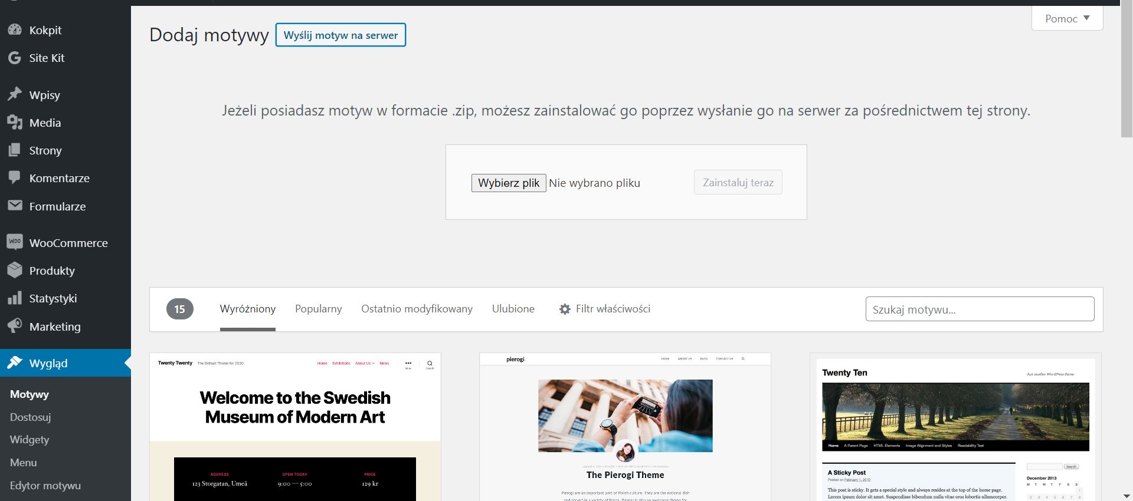Screen dimensions: 1133x501
Task: Click the Produkty box icon
Action: [x=15, y=271]
